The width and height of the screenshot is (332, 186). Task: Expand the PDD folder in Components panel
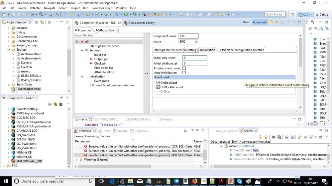(x=4, y=166)
